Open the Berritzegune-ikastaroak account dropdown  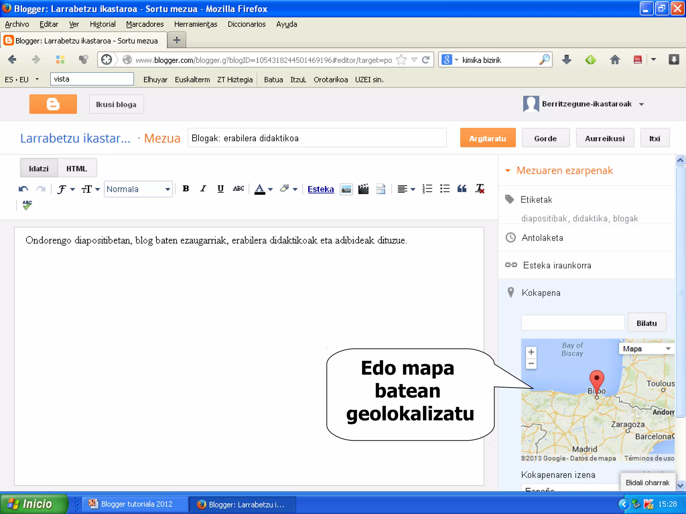pyautogui.click(x=641, y=104)
